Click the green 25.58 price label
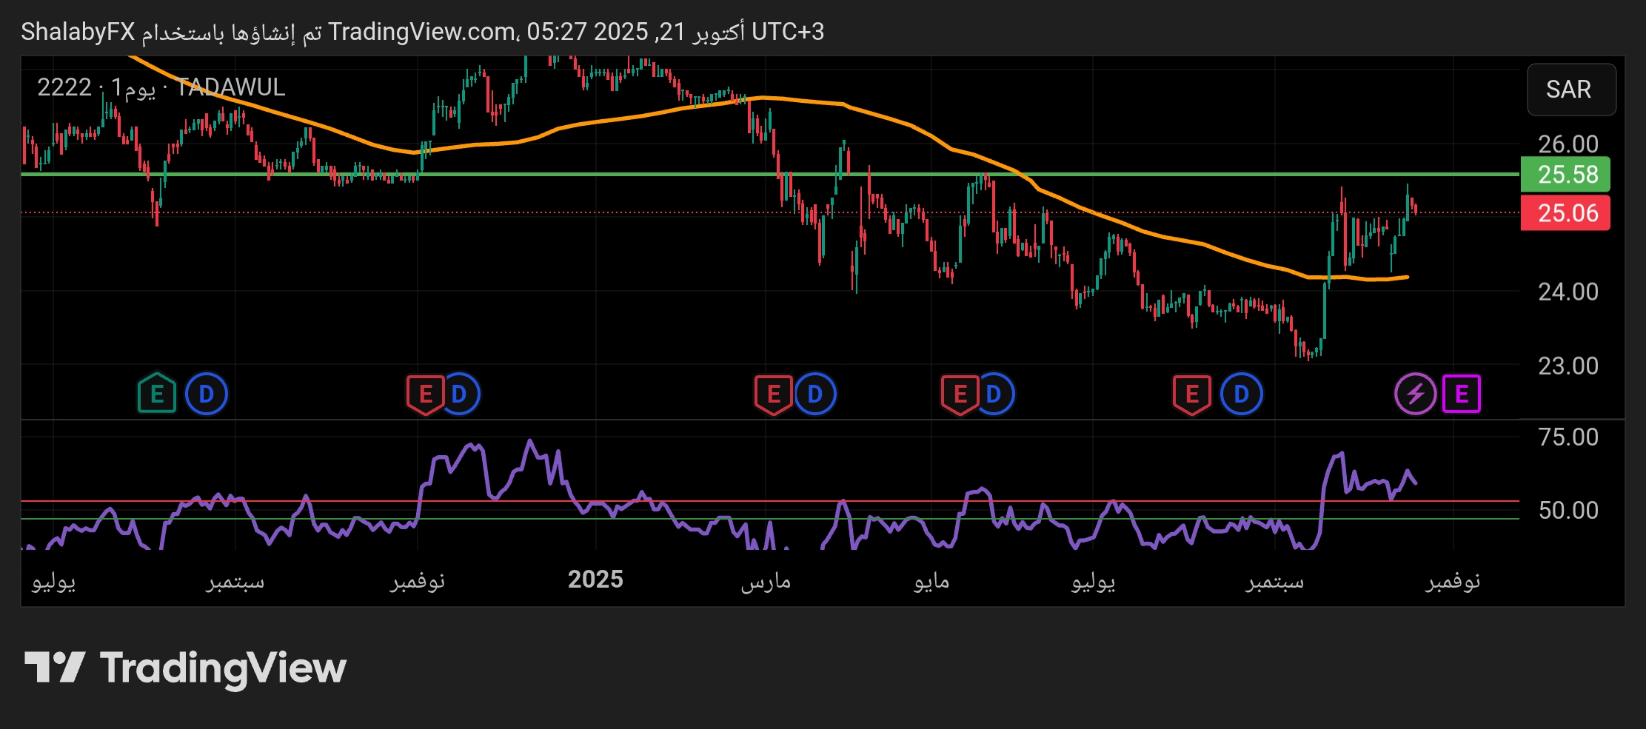The height and width of the screenshot is (729, 1646). pos(1565,175)
